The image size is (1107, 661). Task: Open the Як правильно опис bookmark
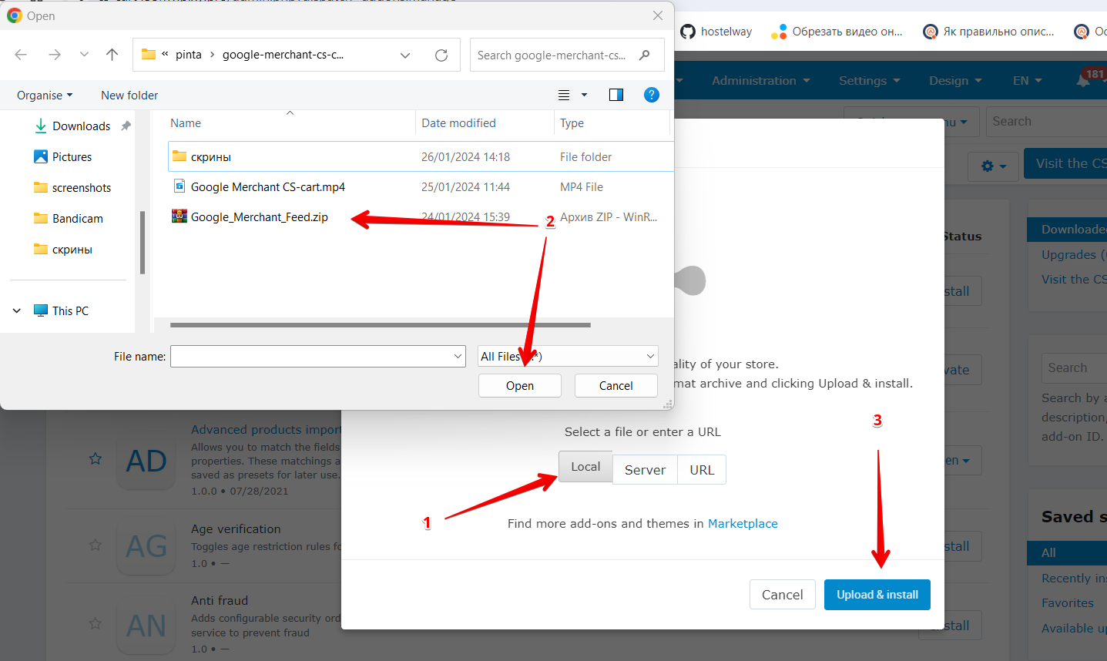pyautogui.click(x=988, y=32)
